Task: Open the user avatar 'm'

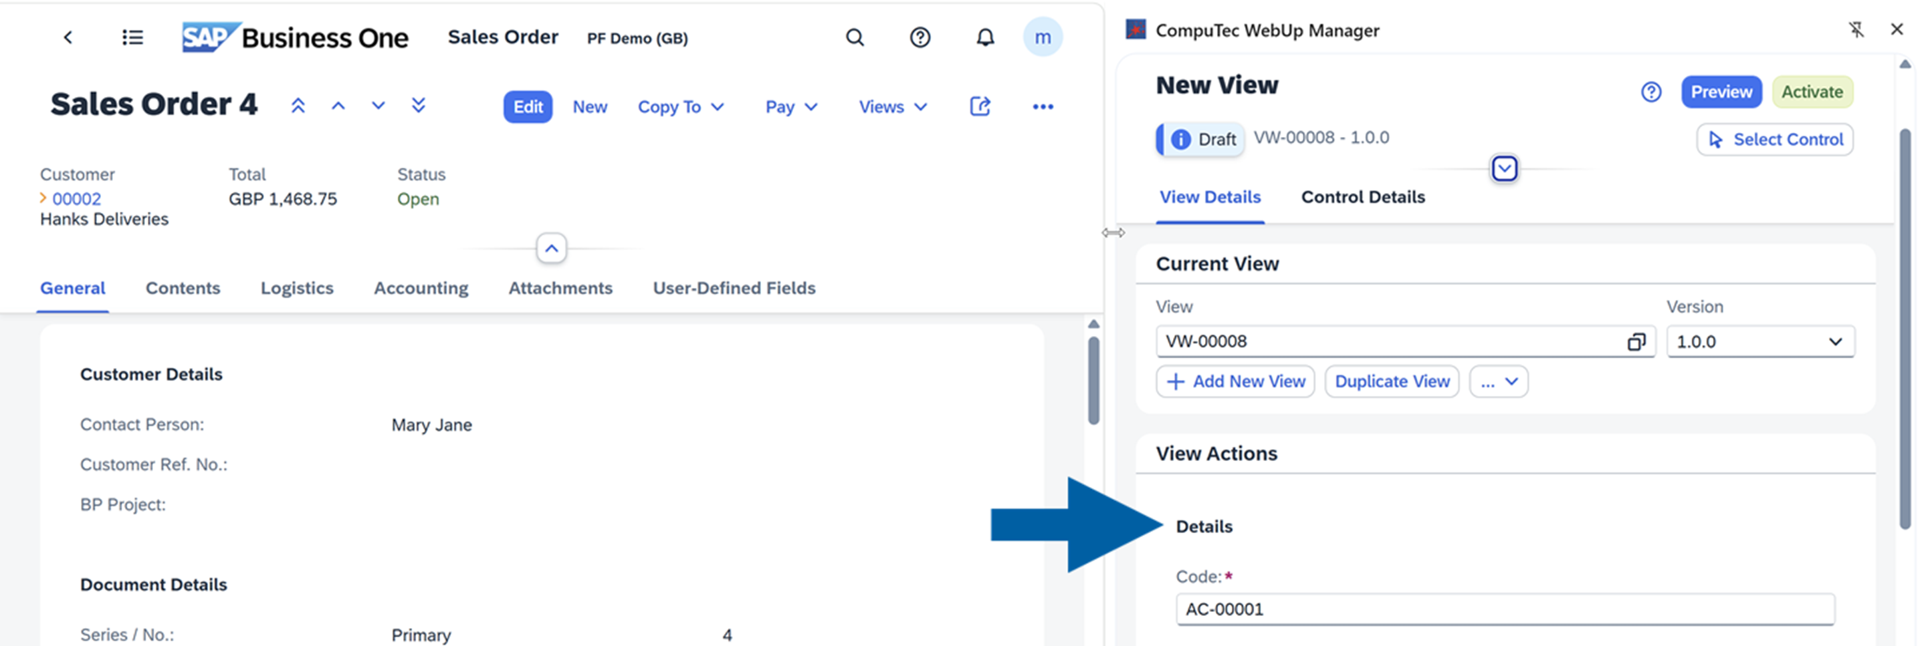Action: pyautogui.click(x=1043, y=37)
